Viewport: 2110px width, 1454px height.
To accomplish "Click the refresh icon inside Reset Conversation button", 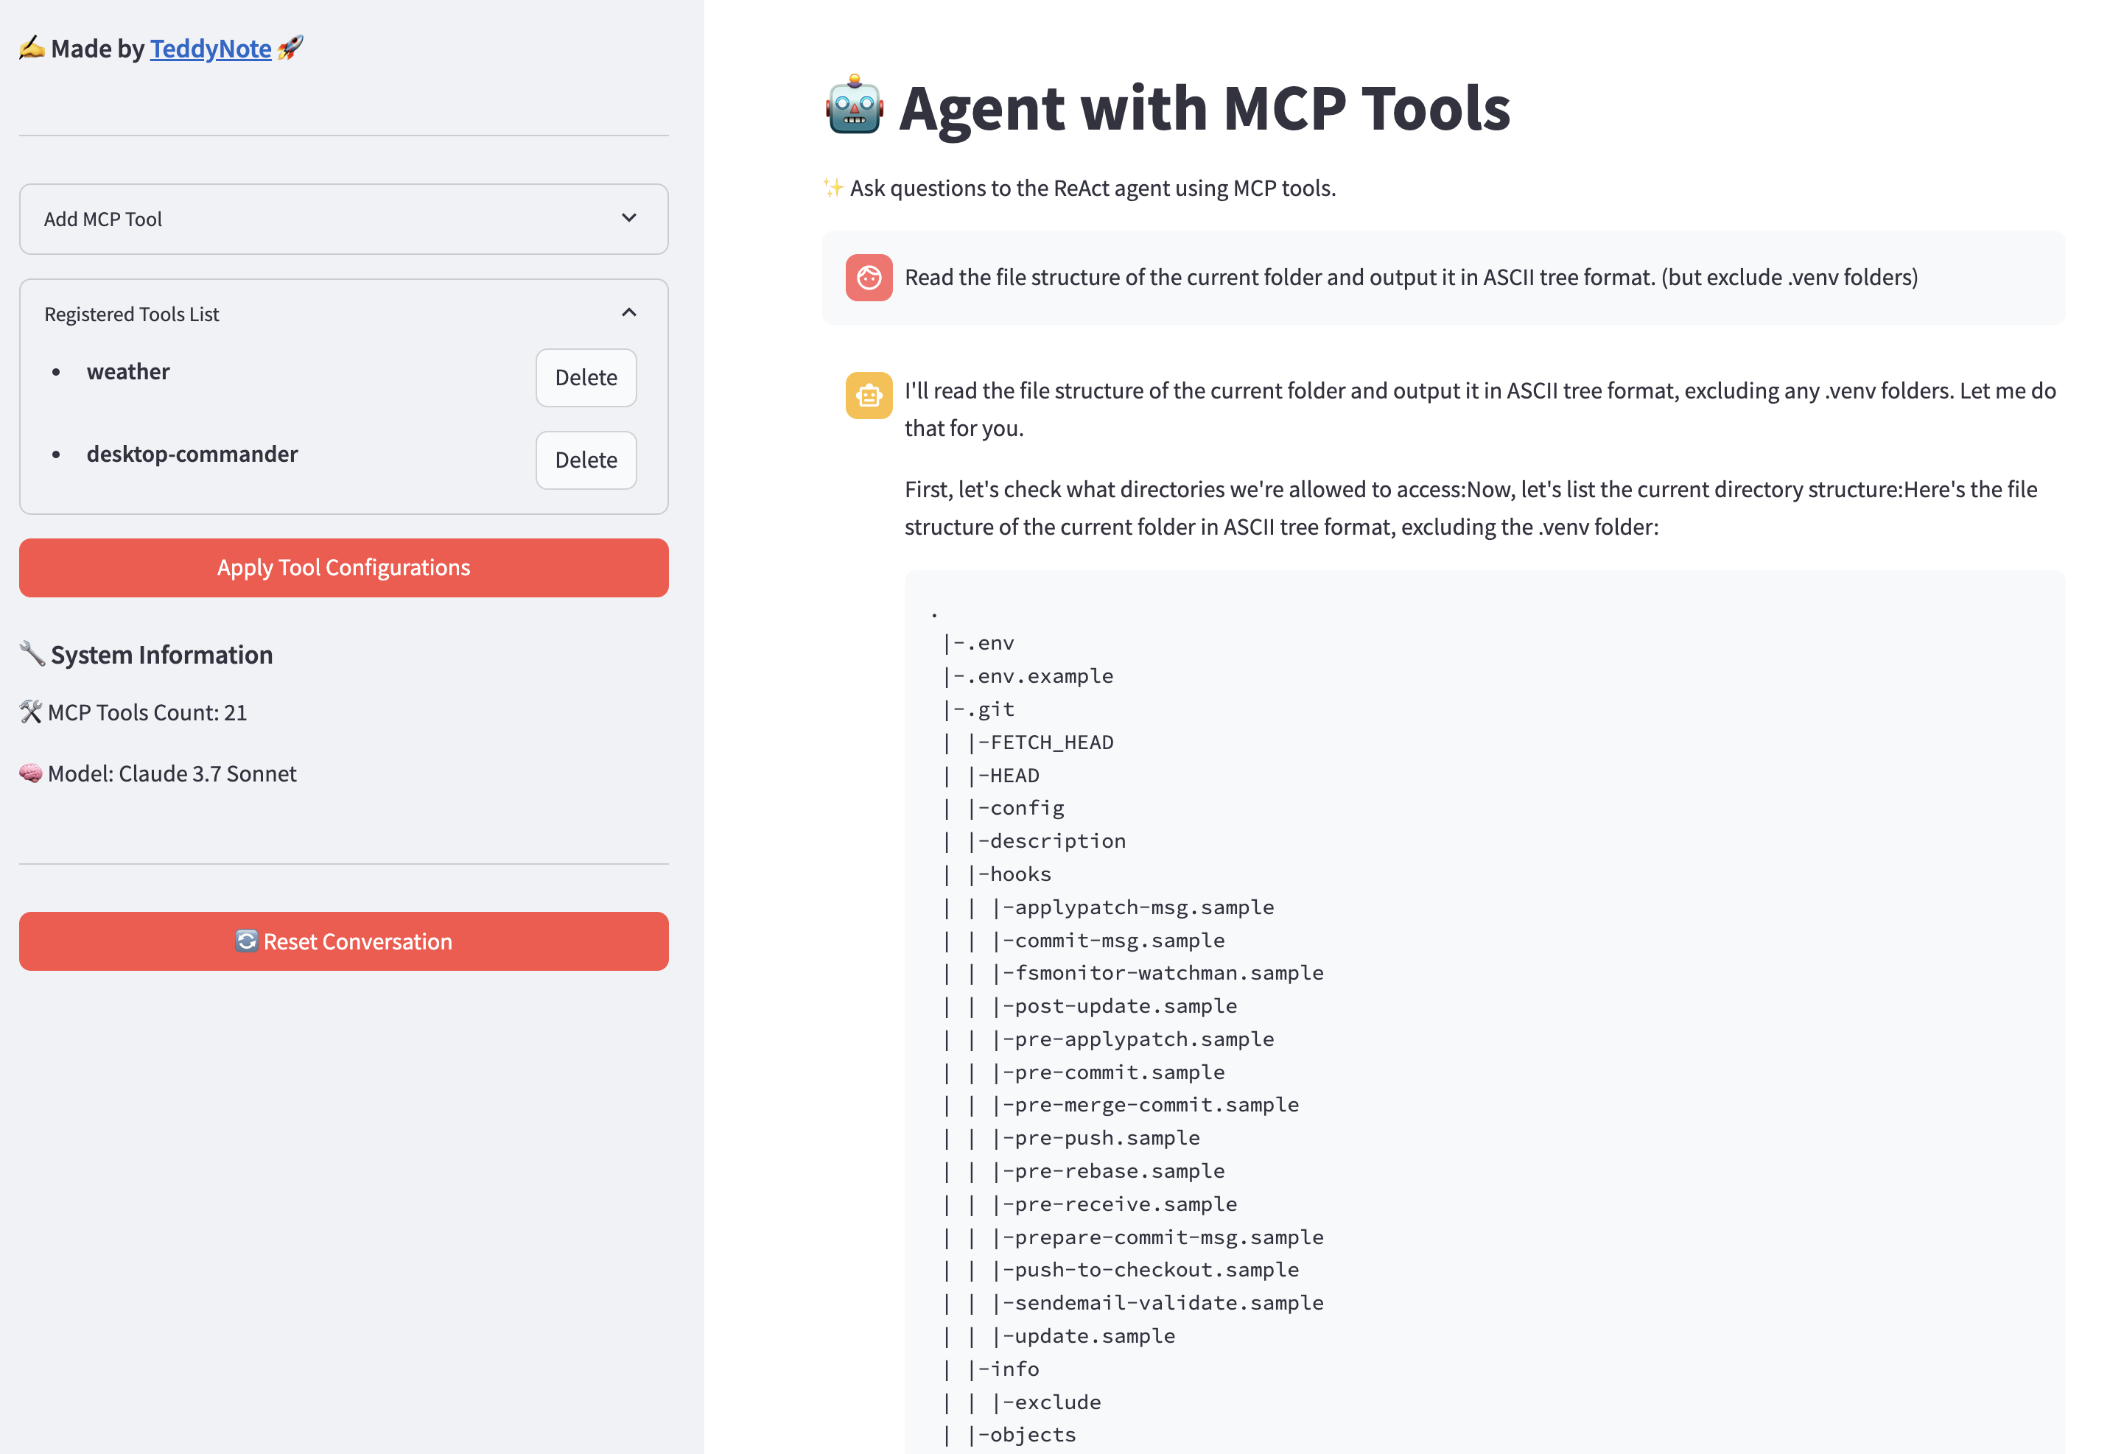I will point(246,941).
